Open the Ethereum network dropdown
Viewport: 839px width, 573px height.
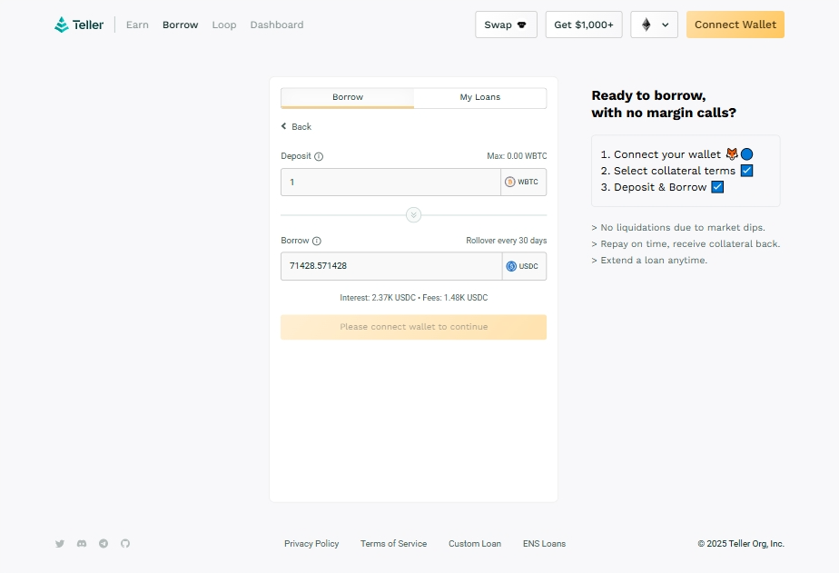pyautogui.click(x=655, y=25)
